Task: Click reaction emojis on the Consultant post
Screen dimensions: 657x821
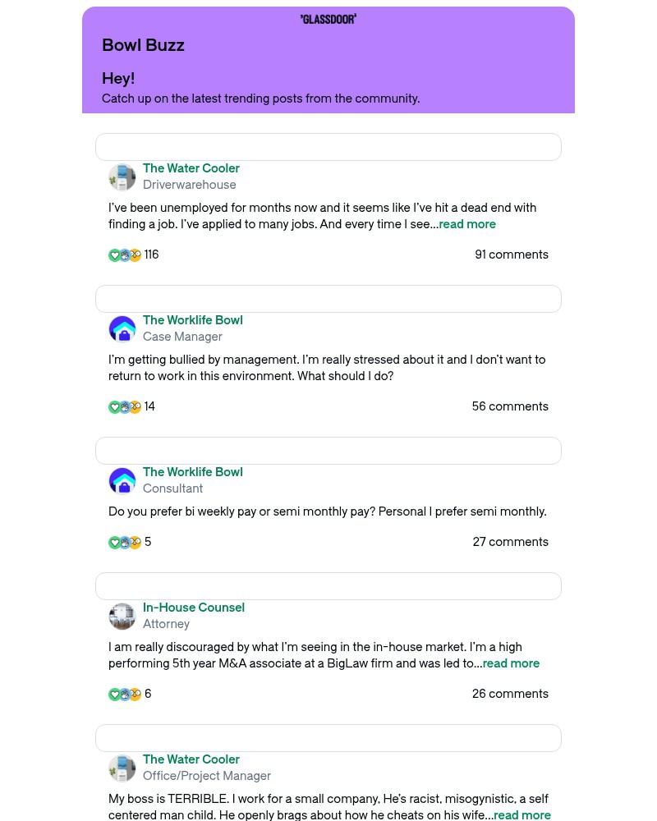Action: coord(125,543)
